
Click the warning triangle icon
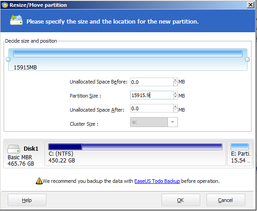39,181
